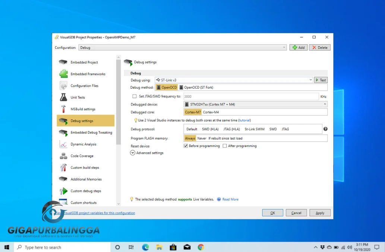Viewport: 385px width, 252px height.
Task: Click the help question mark beside Debug protocol
Action: click(x=325, y=129)
